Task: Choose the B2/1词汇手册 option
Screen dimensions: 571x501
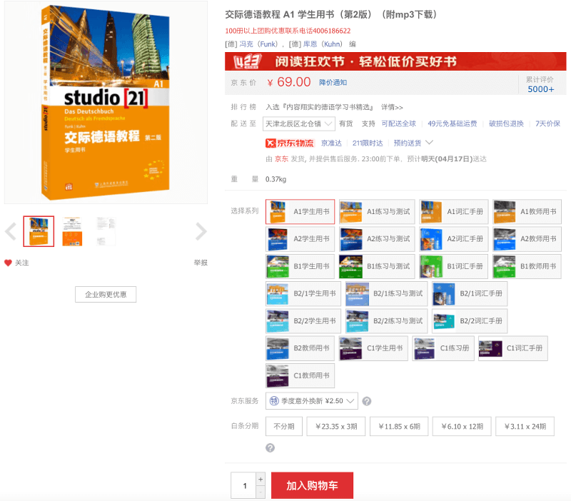Action: (470, 293)
